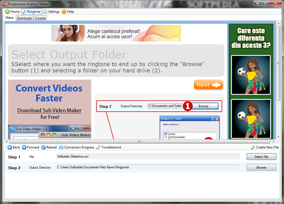Image resolution: width=284 pixels, height=204 pixels.
Task: Open the Troubleshoot page
Action: [x=109, y=147]
